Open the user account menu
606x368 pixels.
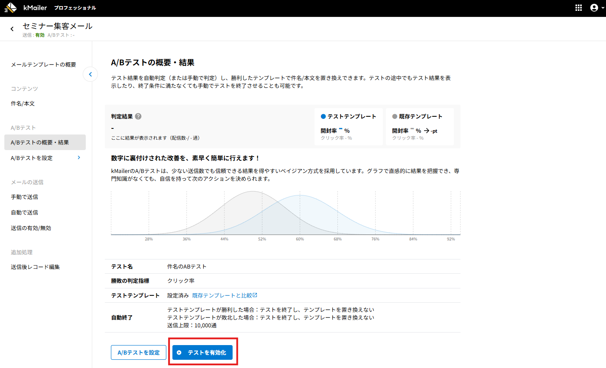click(x=594, y=8)
